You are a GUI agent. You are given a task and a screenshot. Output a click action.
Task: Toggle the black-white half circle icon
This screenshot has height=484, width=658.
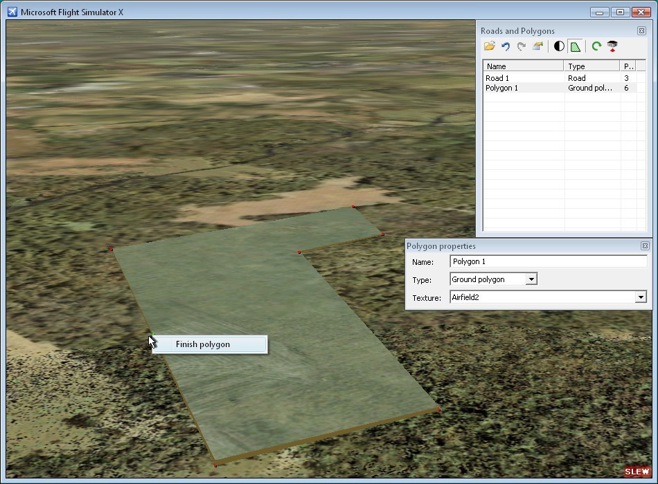[559, 46]
